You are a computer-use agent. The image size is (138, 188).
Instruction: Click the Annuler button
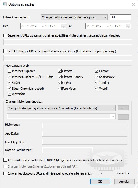coord(124,182)
